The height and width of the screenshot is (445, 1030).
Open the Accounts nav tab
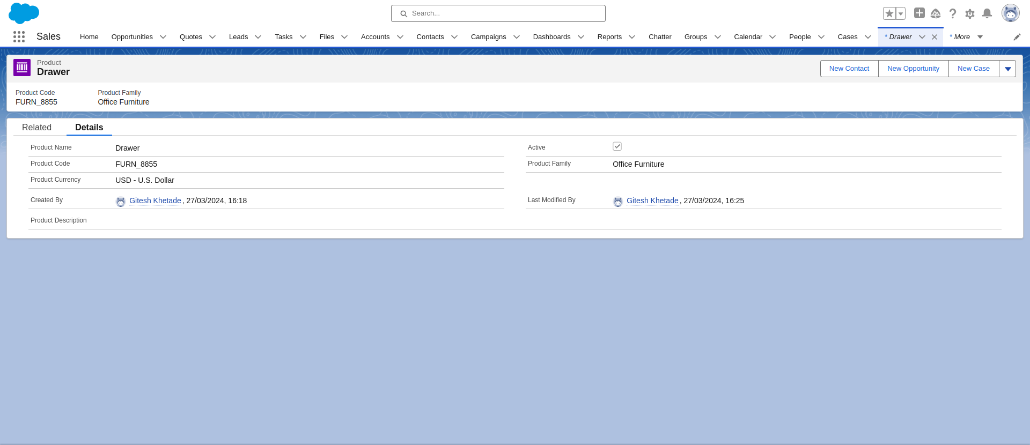(375, 37)
